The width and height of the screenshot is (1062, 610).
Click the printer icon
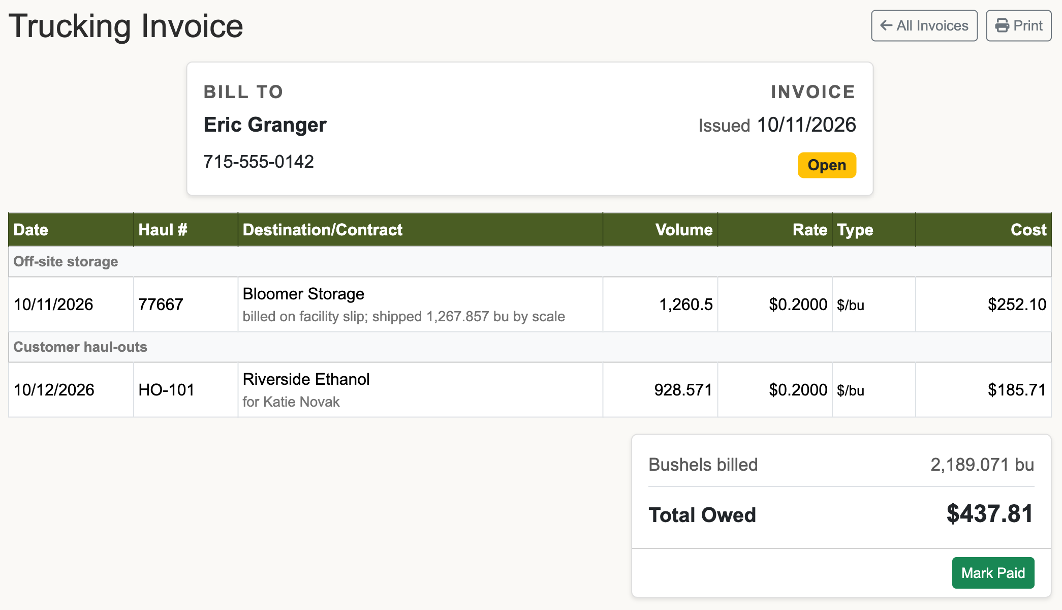1002,25
